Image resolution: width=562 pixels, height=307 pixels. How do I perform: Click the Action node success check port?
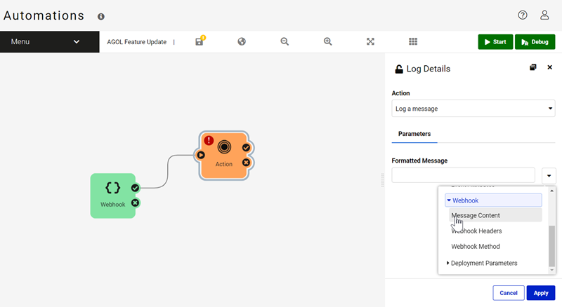(x=246, y=147)
